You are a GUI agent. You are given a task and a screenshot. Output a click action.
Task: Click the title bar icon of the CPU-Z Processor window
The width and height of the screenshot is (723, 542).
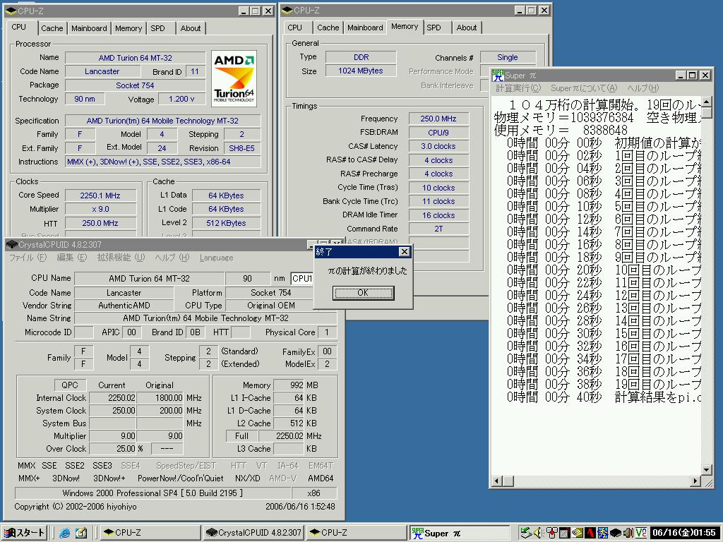[11, 11]
